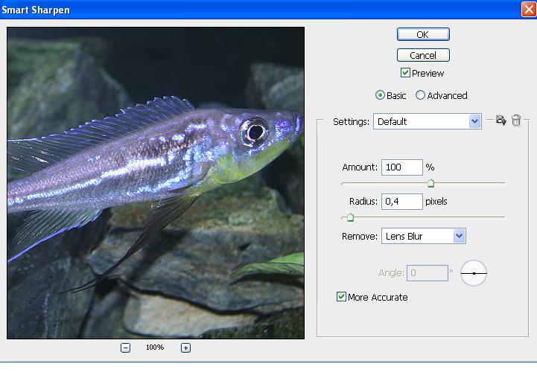Click the Cancel button
The image size is (537, 381).
click(423, 55)
